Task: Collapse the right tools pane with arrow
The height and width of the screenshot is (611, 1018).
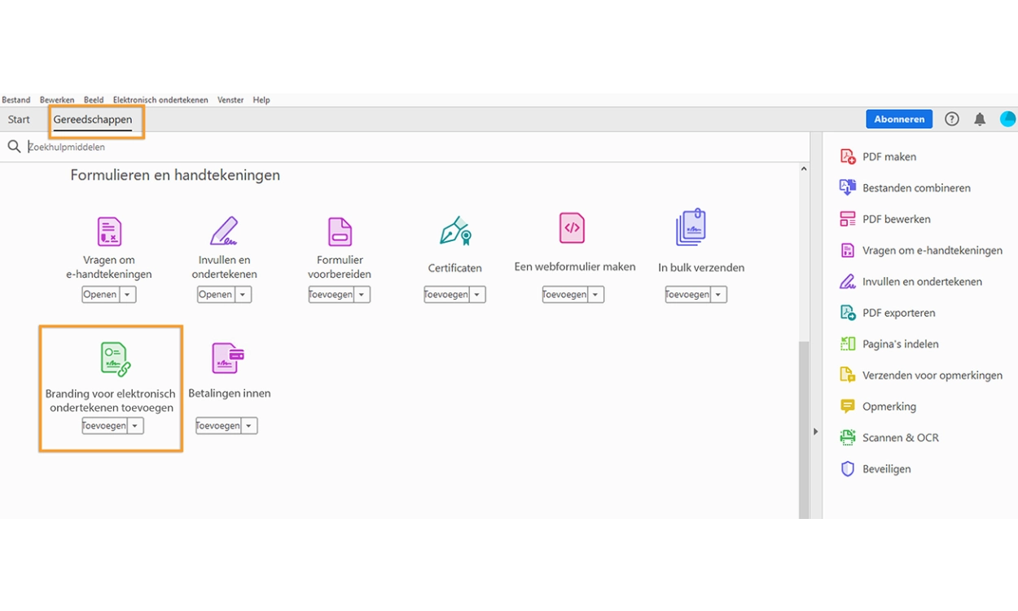Action: (x=815, y=432)
